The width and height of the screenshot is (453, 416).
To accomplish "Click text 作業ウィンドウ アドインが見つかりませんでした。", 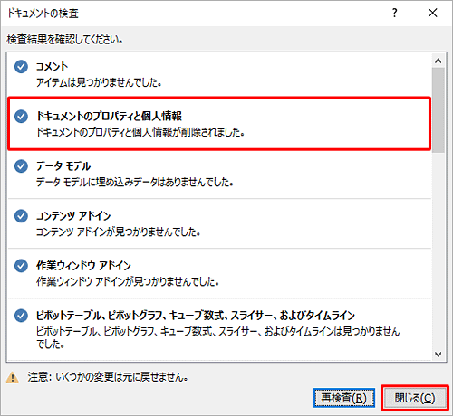I will point(128,281).
